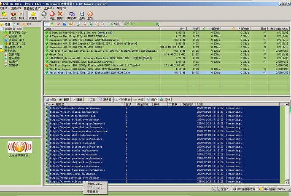
Task: Select tracker https://torrent.ubuntu.com/announce
Action: [162, 112]
